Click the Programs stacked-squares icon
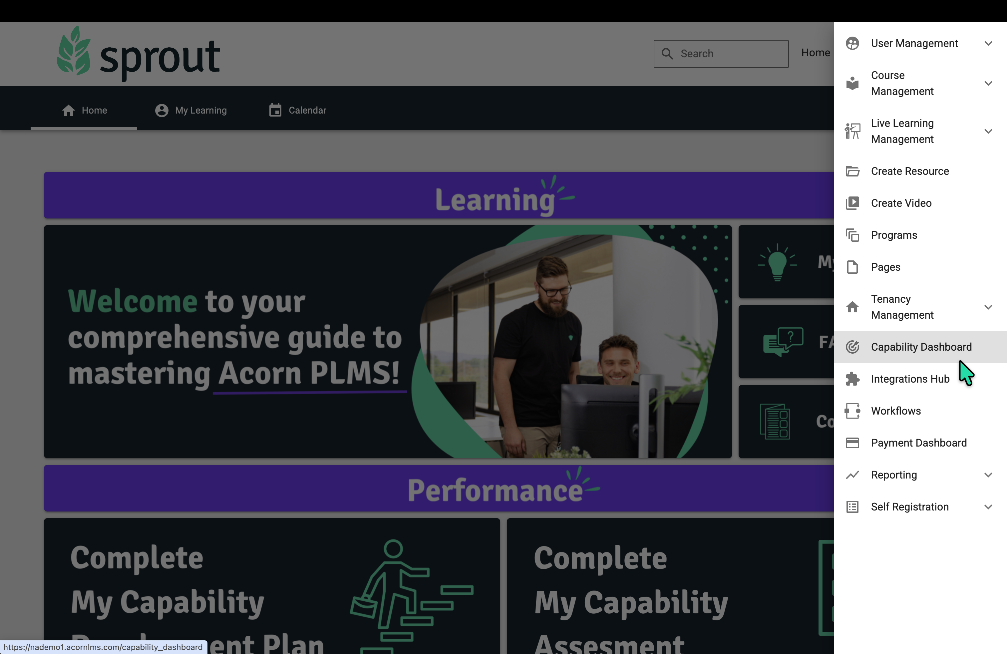Image resolution: width=1007 pixels, height=654 pixels. tap(852, 235)
